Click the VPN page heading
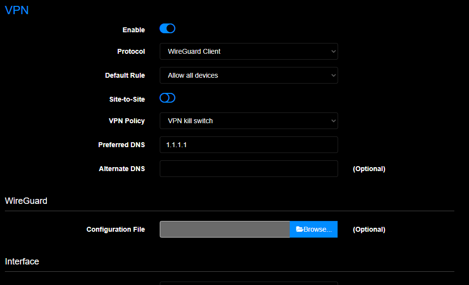 point(17,10)
